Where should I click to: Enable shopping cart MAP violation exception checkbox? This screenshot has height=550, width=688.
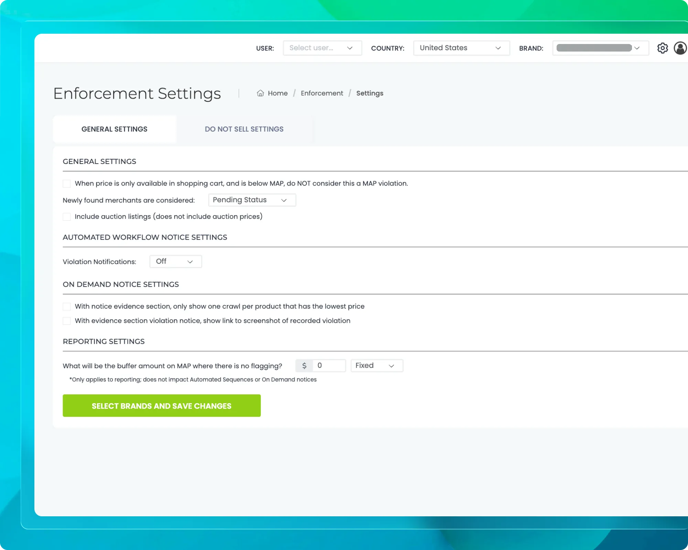pos(67,184)
